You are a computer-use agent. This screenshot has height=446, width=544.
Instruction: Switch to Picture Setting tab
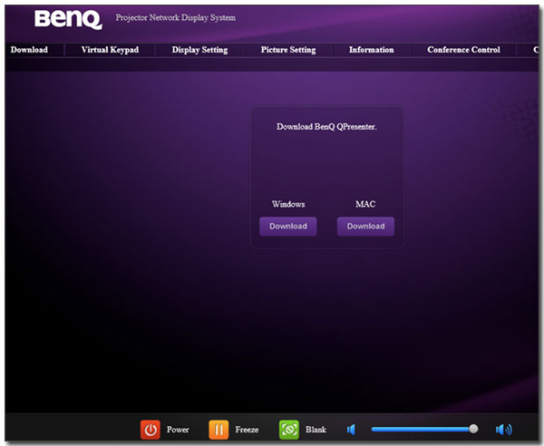288,50
